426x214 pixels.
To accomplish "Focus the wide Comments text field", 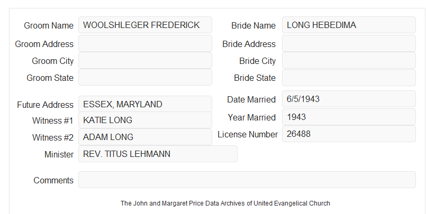I will coord(247,180).
